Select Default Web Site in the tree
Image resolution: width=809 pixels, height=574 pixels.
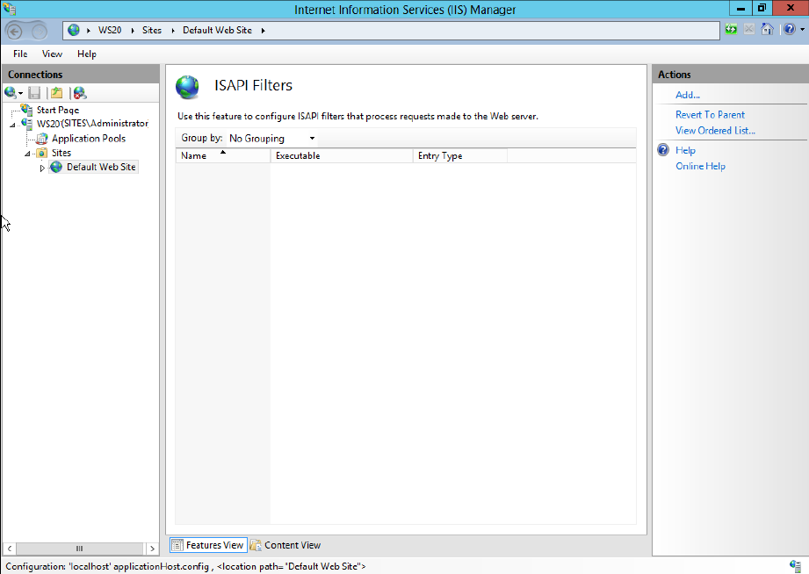(101, 167)
